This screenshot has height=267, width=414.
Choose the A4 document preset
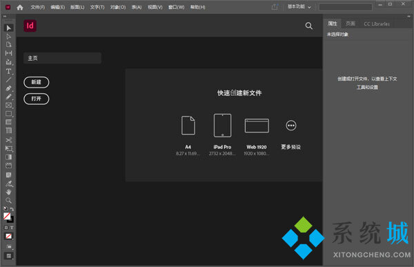tap(188, 135)
